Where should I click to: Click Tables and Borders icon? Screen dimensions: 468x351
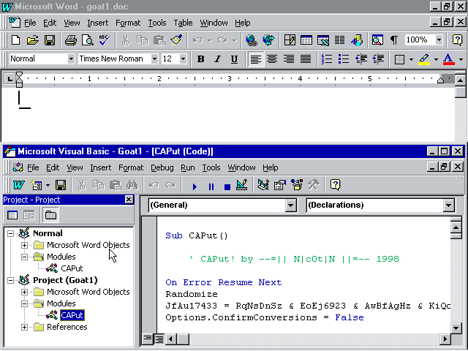[290, 40]
